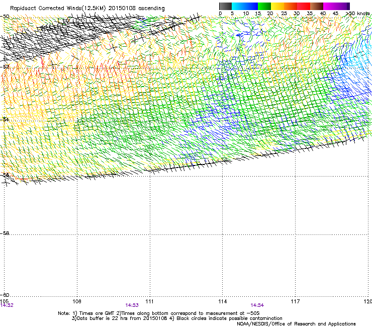Click the longitude label 117
372x327 pixels.
[295, 301]
